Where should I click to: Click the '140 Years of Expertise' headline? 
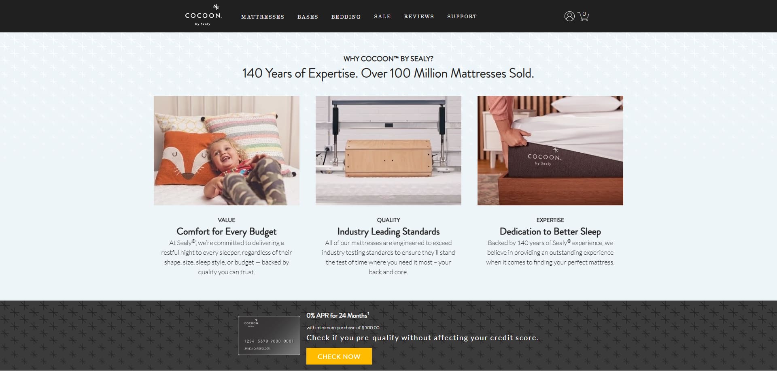coord(388,73)
